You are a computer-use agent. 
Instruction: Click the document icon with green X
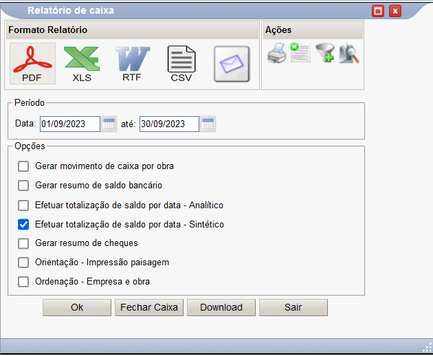tap(300, 52)
